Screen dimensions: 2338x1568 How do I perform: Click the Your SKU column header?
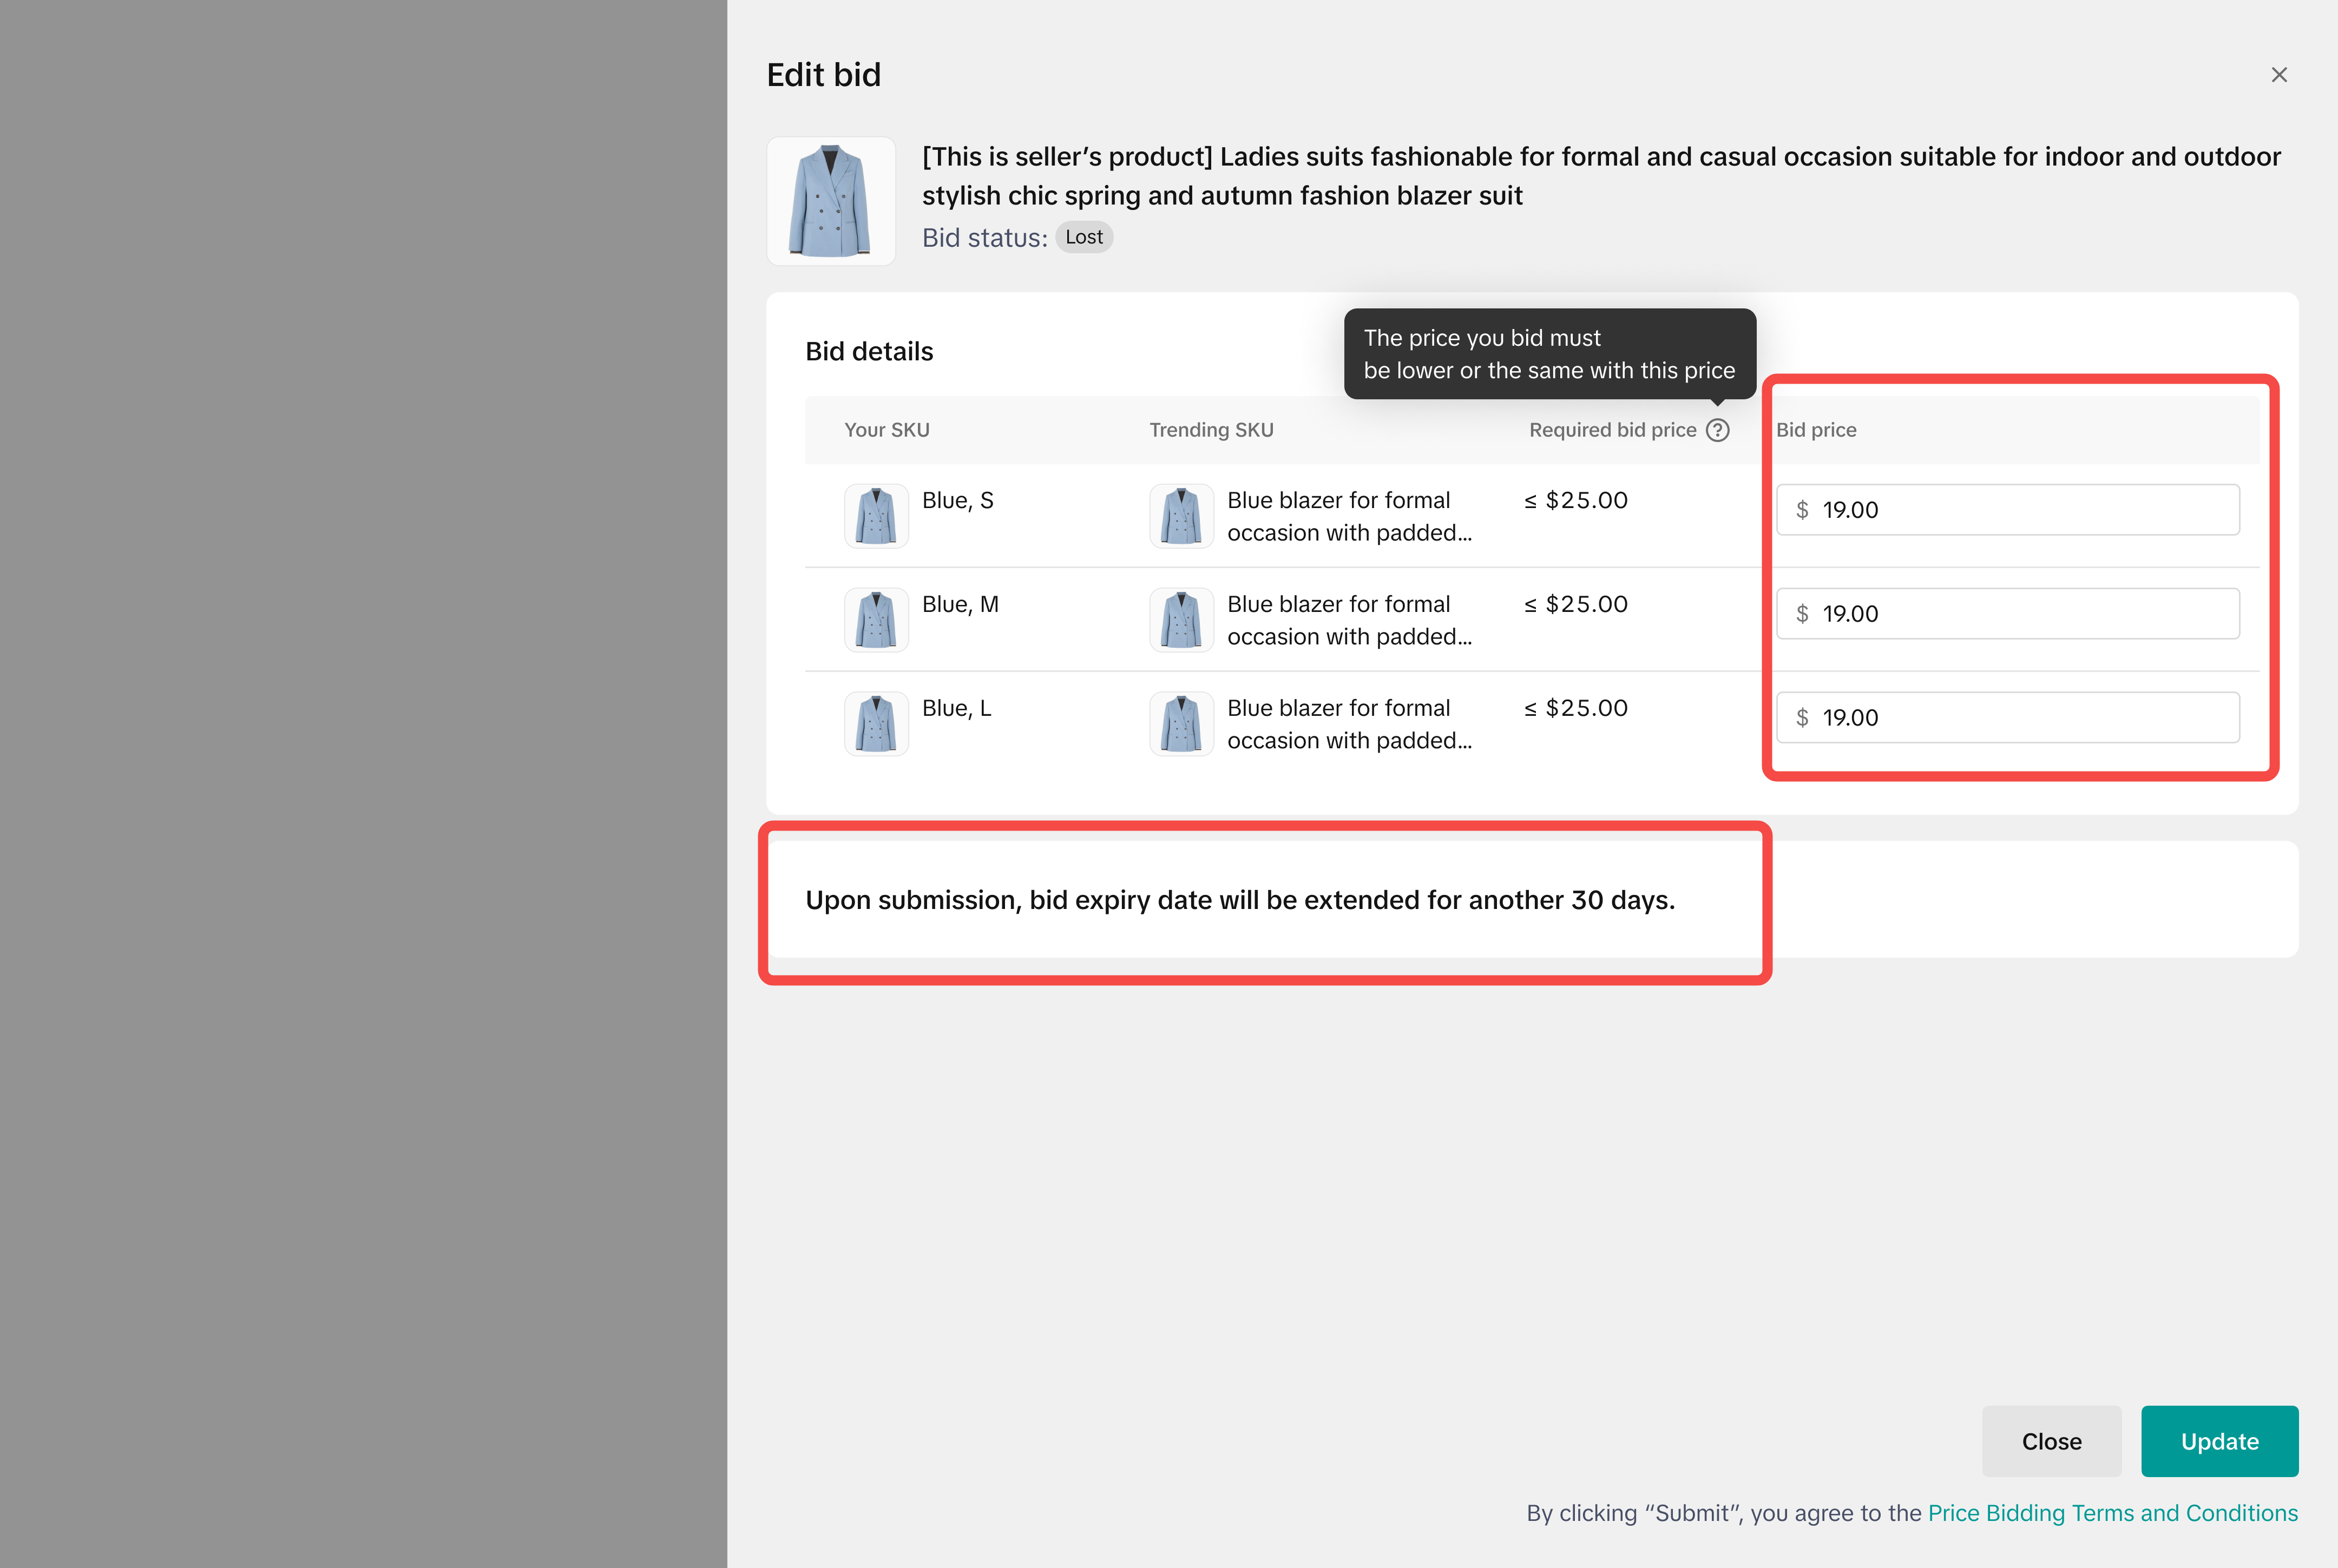click(886, 430)
